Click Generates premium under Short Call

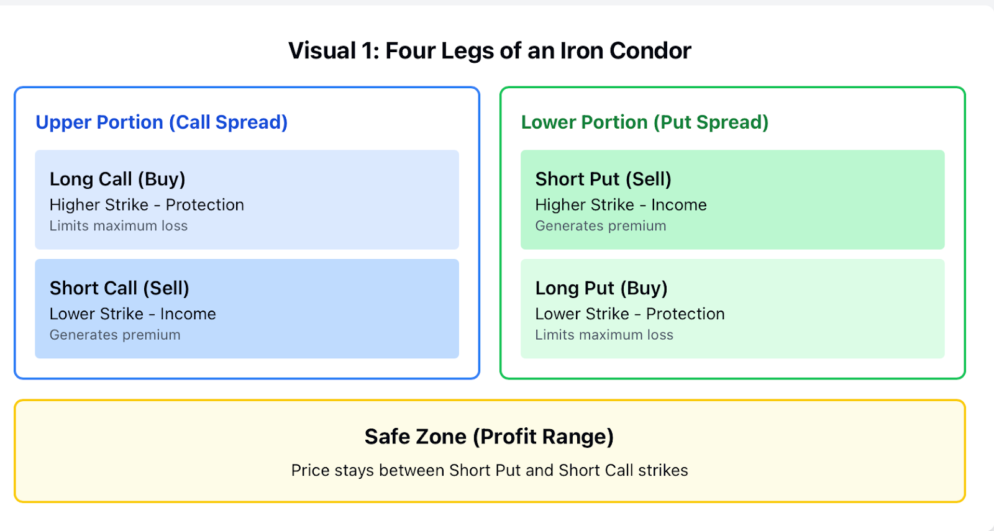[x=115, y=335]
